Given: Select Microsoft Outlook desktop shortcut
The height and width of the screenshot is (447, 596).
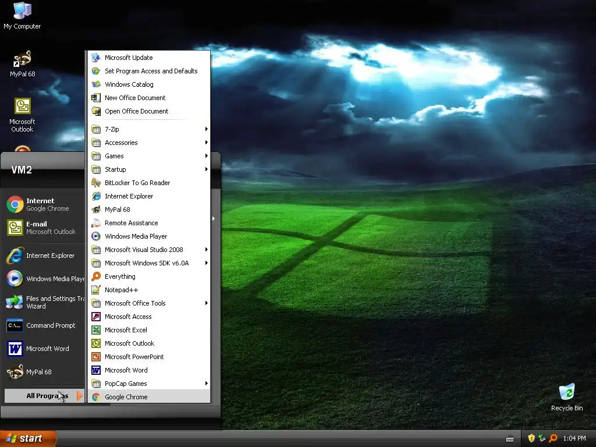Looking at the screenshot, I should point(22,115).
